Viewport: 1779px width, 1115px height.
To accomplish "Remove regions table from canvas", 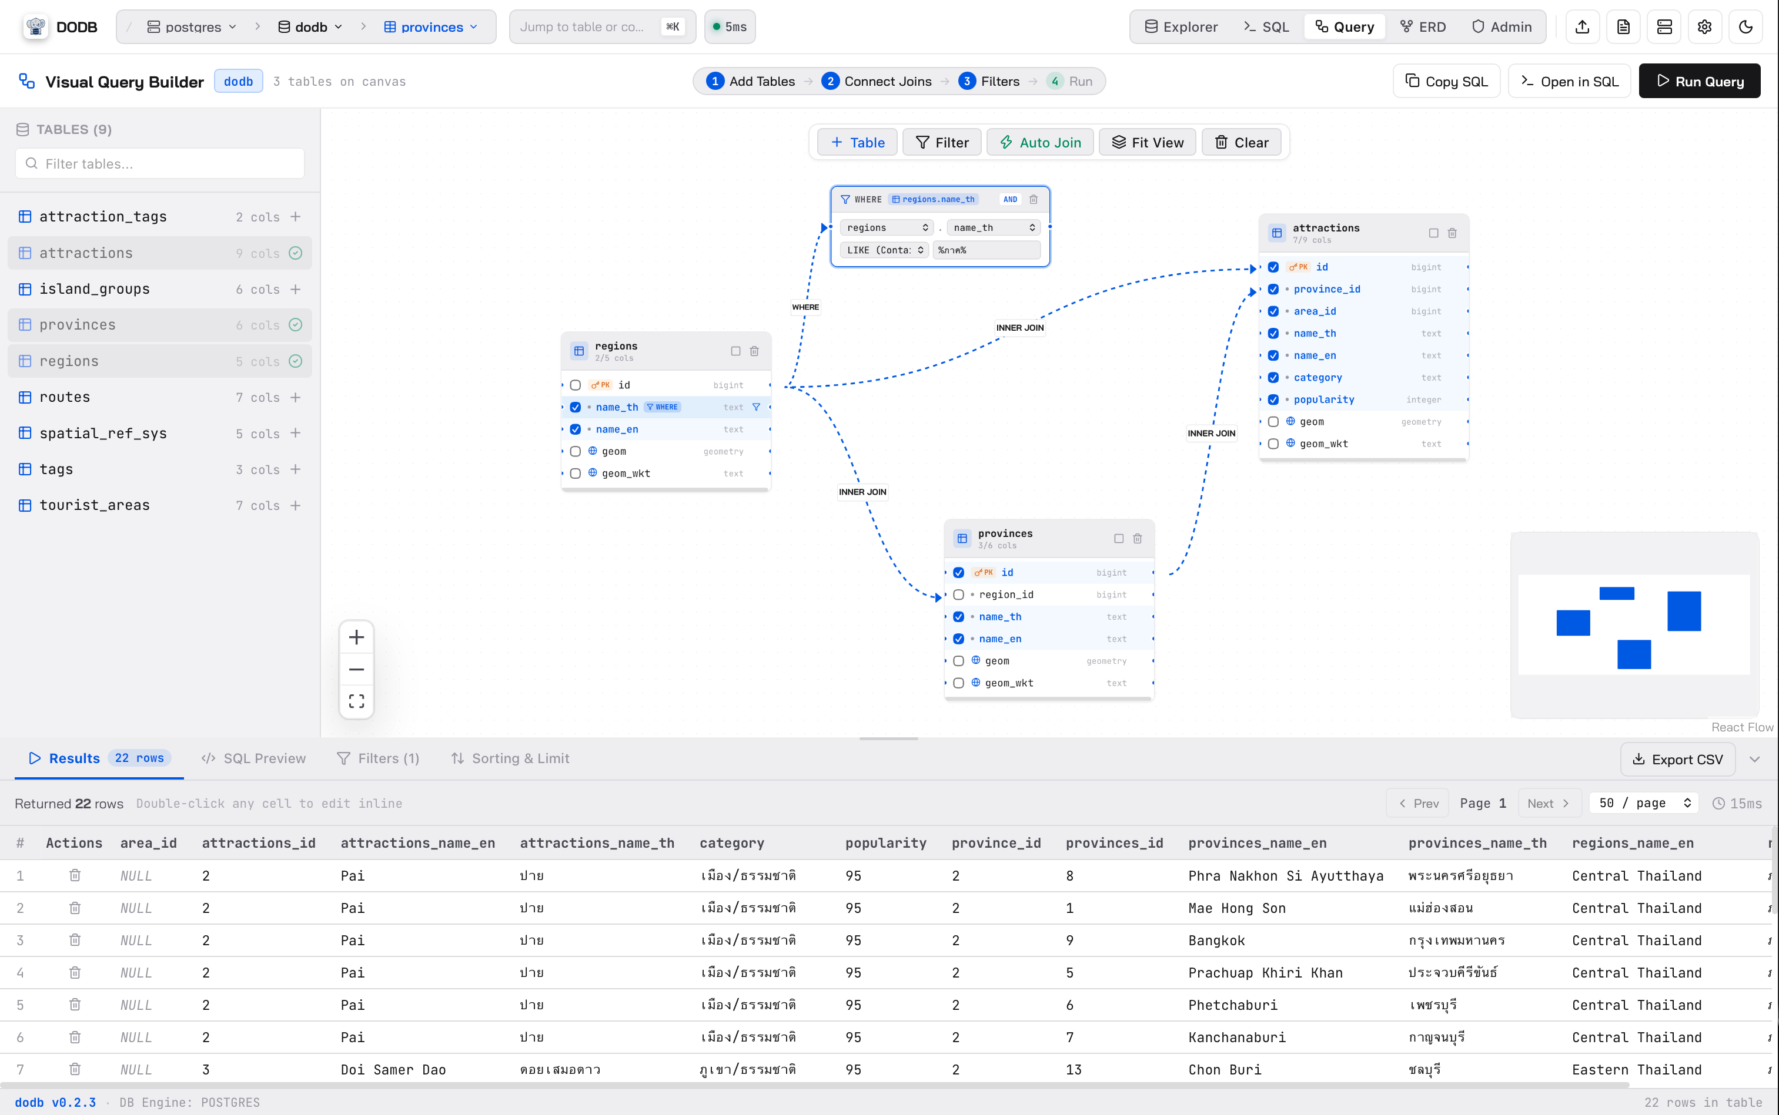I will tap(754, 351).
